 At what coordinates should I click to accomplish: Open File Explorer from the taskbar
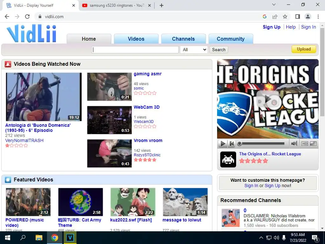click(x=39, y=238)
